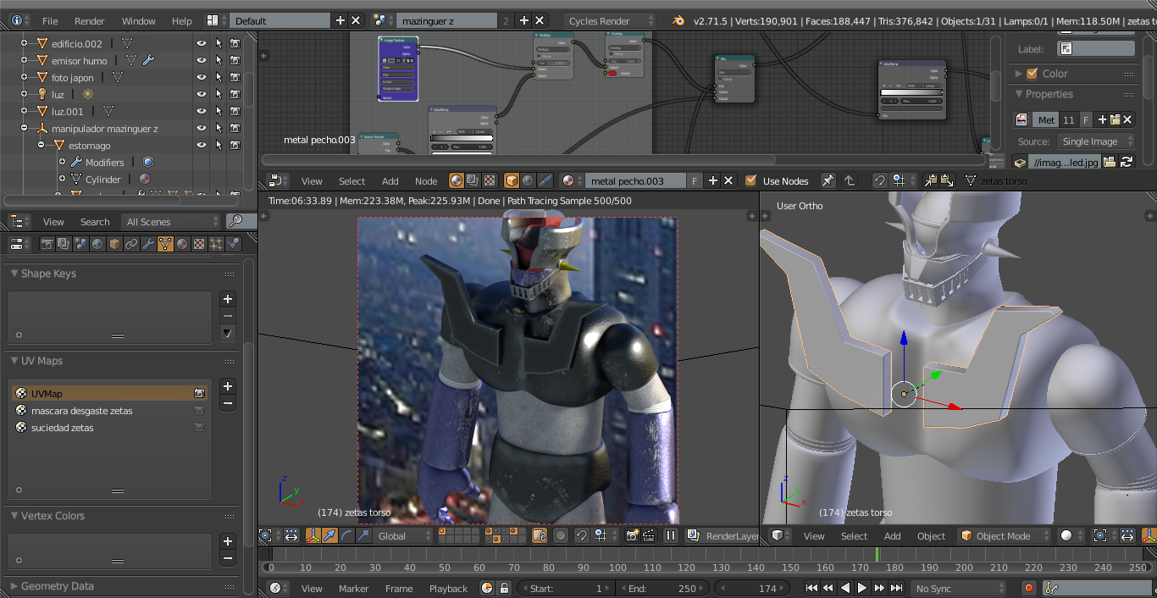This screenshot has width=1157, height=598.
Task: Render OpenGL snapshot camera icon in viewport
Action: 632,535
